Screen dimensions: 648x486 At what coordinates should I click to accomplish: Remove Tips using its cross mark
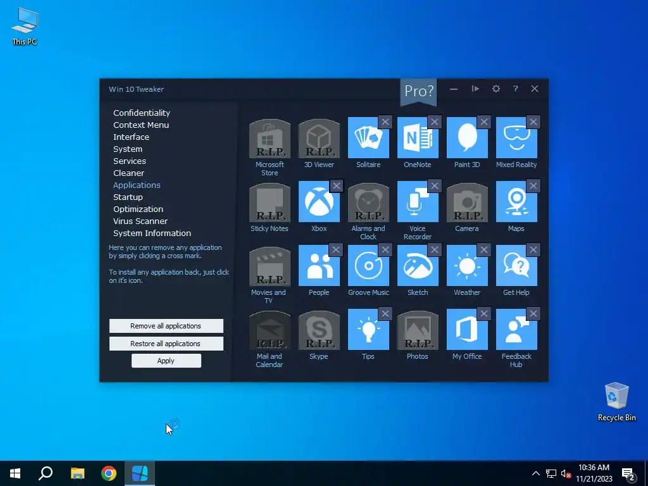click(385, 314)
